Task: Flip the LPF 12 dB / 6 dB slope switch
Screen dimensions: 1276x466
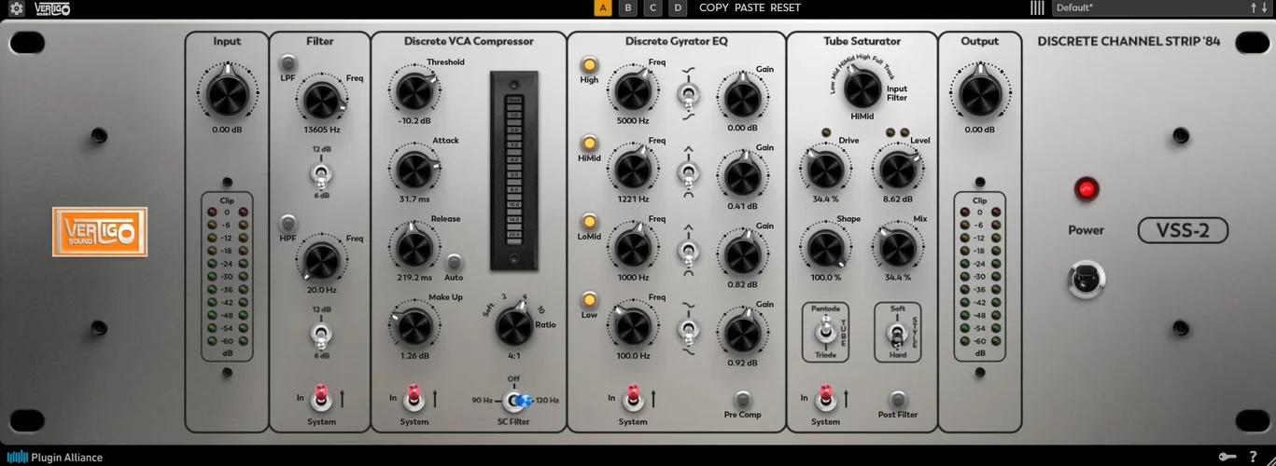Action: tap(321, 174)
